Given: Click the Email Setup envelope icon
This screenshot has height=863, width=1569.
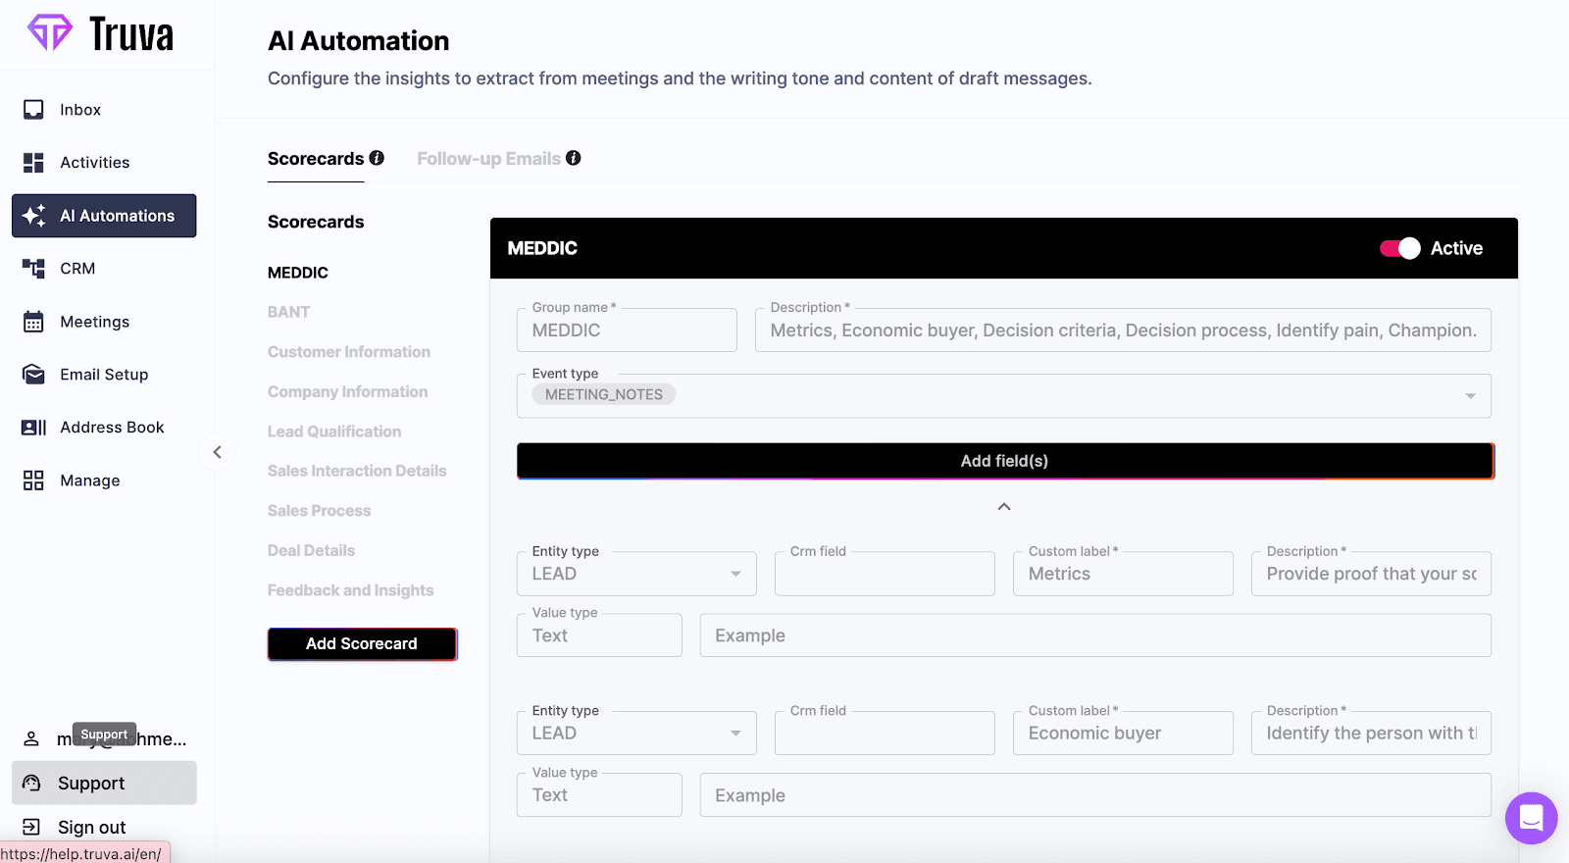Looking at the screenshot, I should click(33, 375).
